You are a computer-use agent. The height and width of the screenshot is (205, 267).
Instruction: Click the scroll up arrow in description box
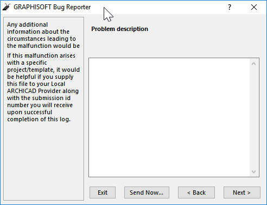(x=253, y=64)
